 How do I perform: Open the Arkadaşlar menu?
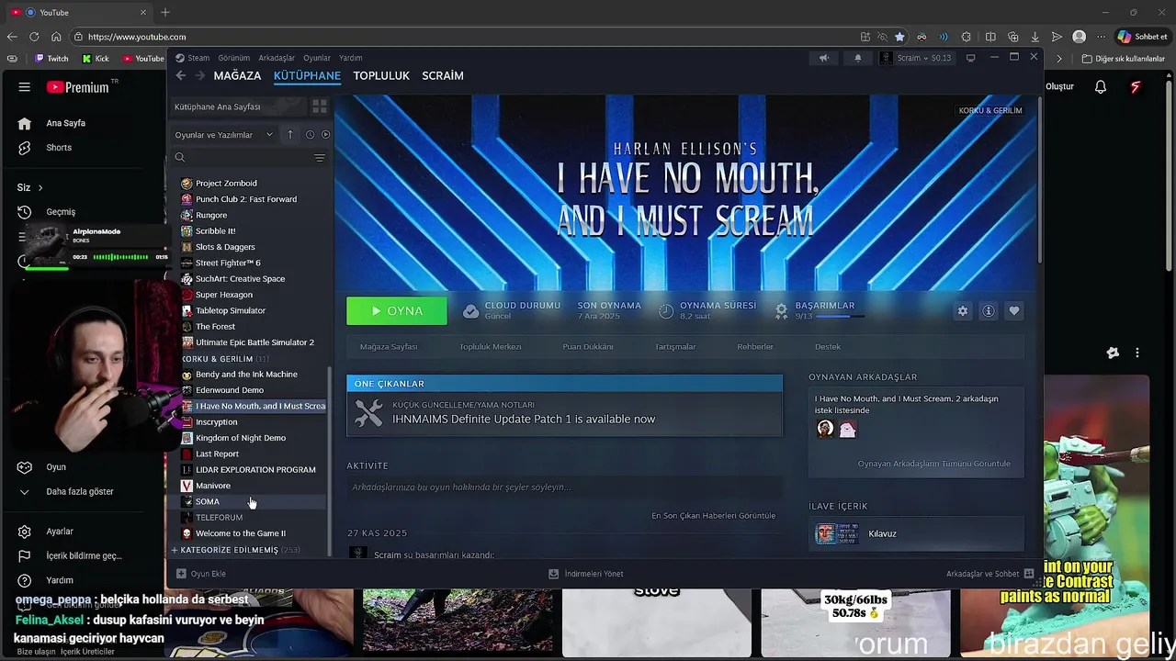(x=277, y=58)
